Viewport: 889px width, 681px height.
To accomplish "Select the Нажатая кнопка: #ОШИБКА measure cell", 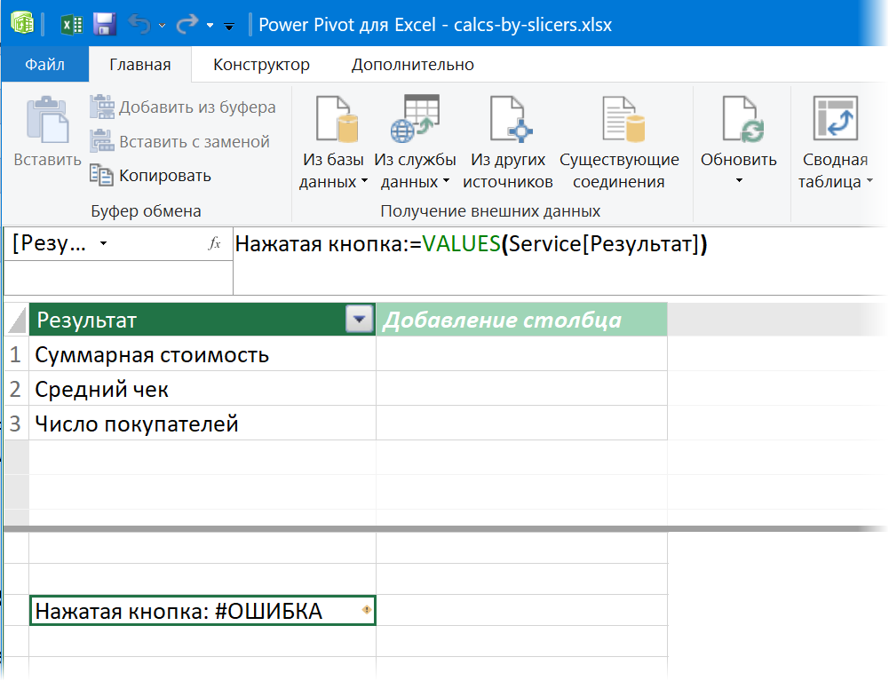I will pyautogui.click(x=202, y=611).
